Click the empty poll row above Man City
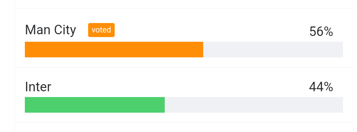357x132 pixels. click(184, 4)
